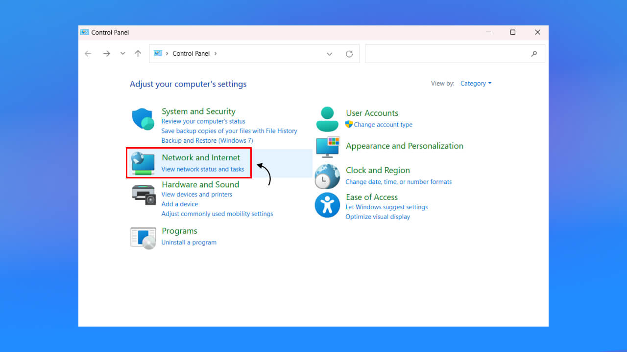Open the User Accounts person icon

pos(327,119)
